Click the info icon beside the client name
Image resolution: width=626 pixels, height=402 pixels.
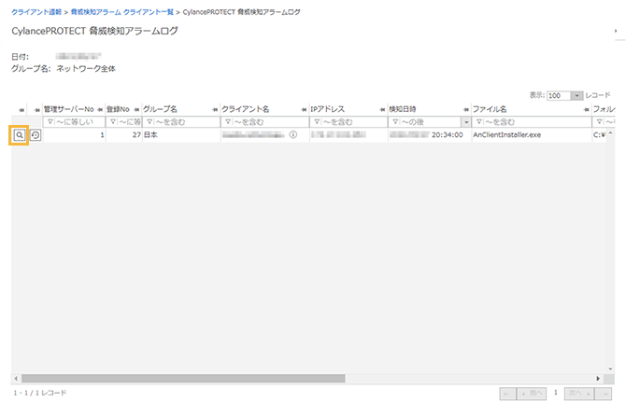coord(292,135)
